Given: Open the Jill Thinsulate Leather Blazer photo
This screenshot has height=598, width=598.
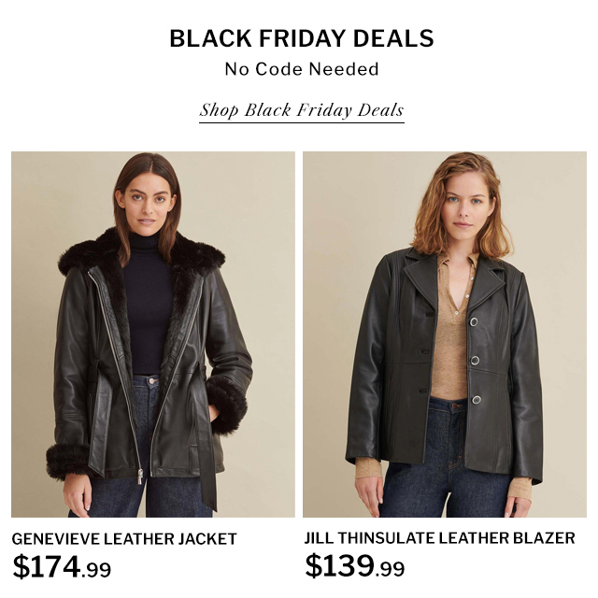Looking at the screenshot, I should pos(445,335).
